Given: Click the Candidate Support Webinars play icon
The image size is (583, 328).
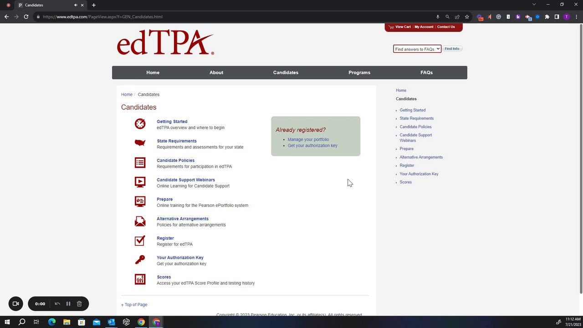Looking at the screenshot, I should point(140,182).
